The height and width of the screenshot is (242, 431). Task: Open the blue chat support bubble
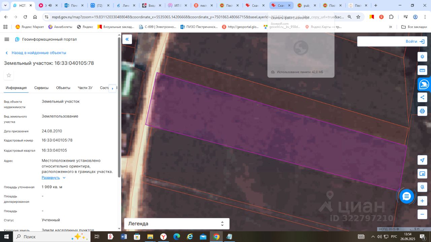[x=406, y=197]
